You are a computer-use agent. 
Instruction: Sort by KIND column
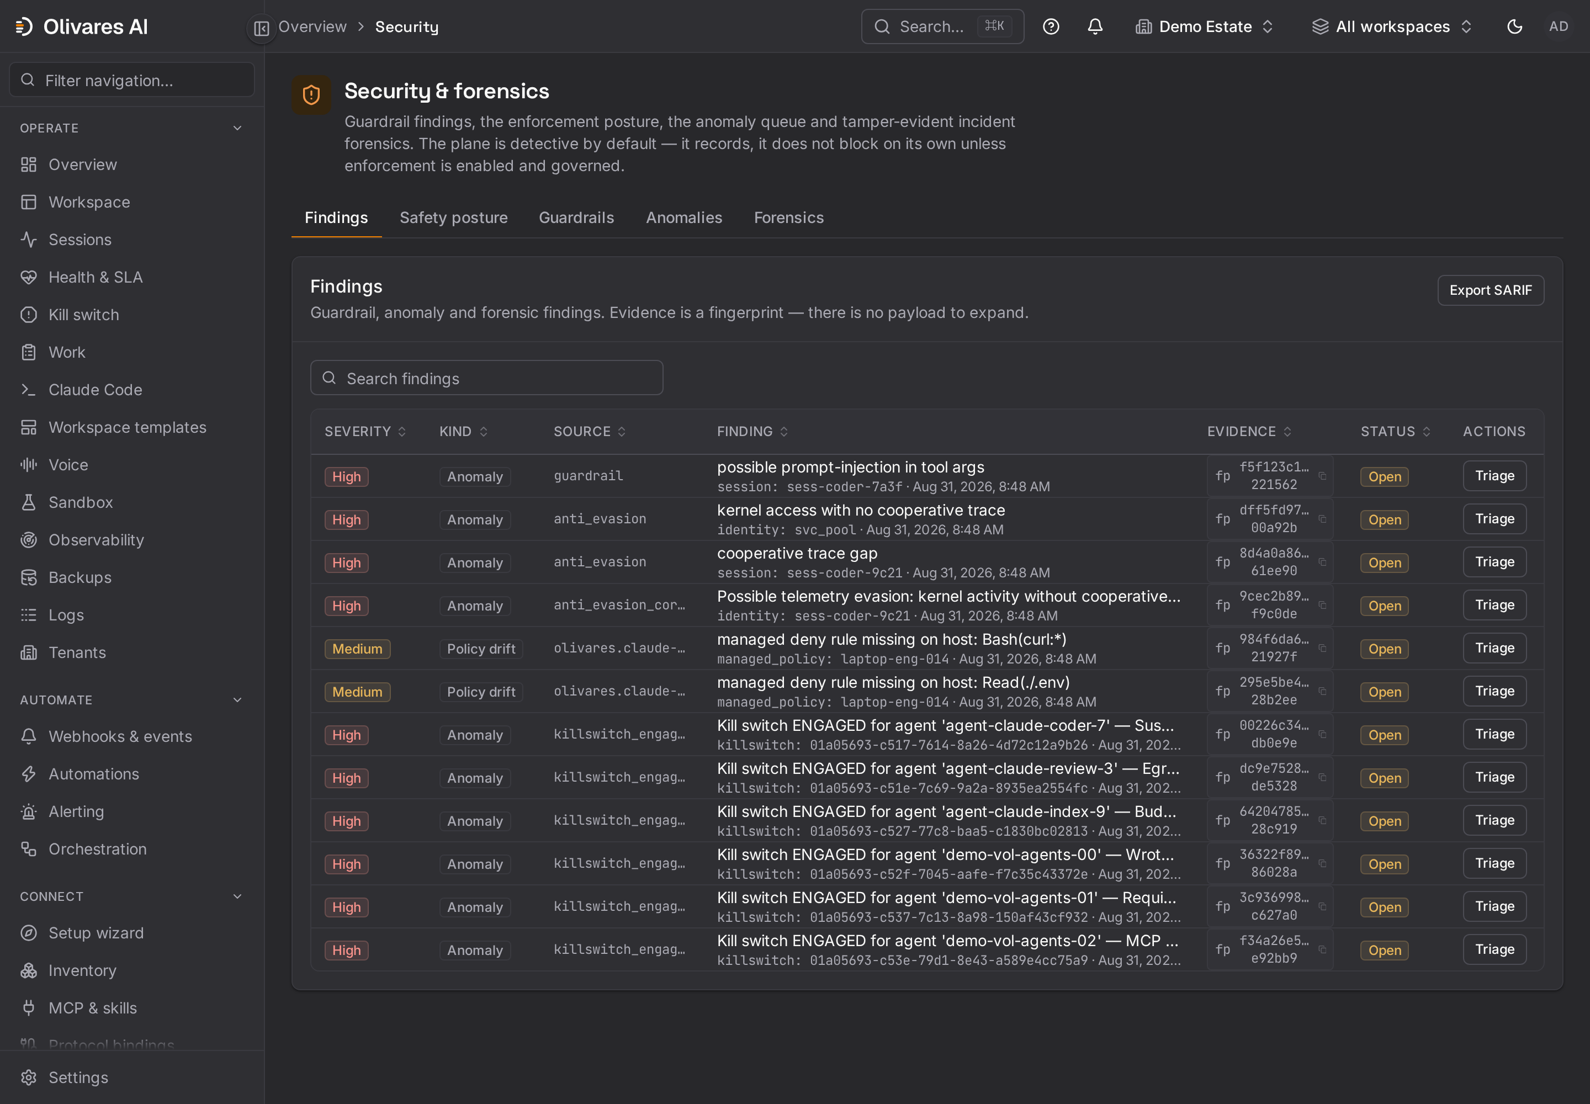pyautogui.click(x=464, y=432)
